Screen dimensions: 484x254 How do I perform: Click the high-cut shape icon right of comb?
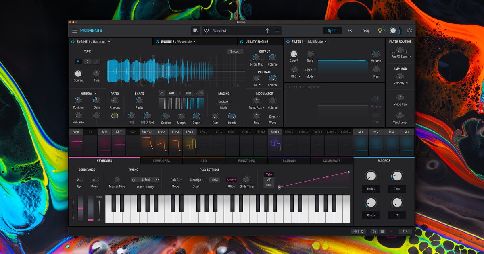point(201,93)
